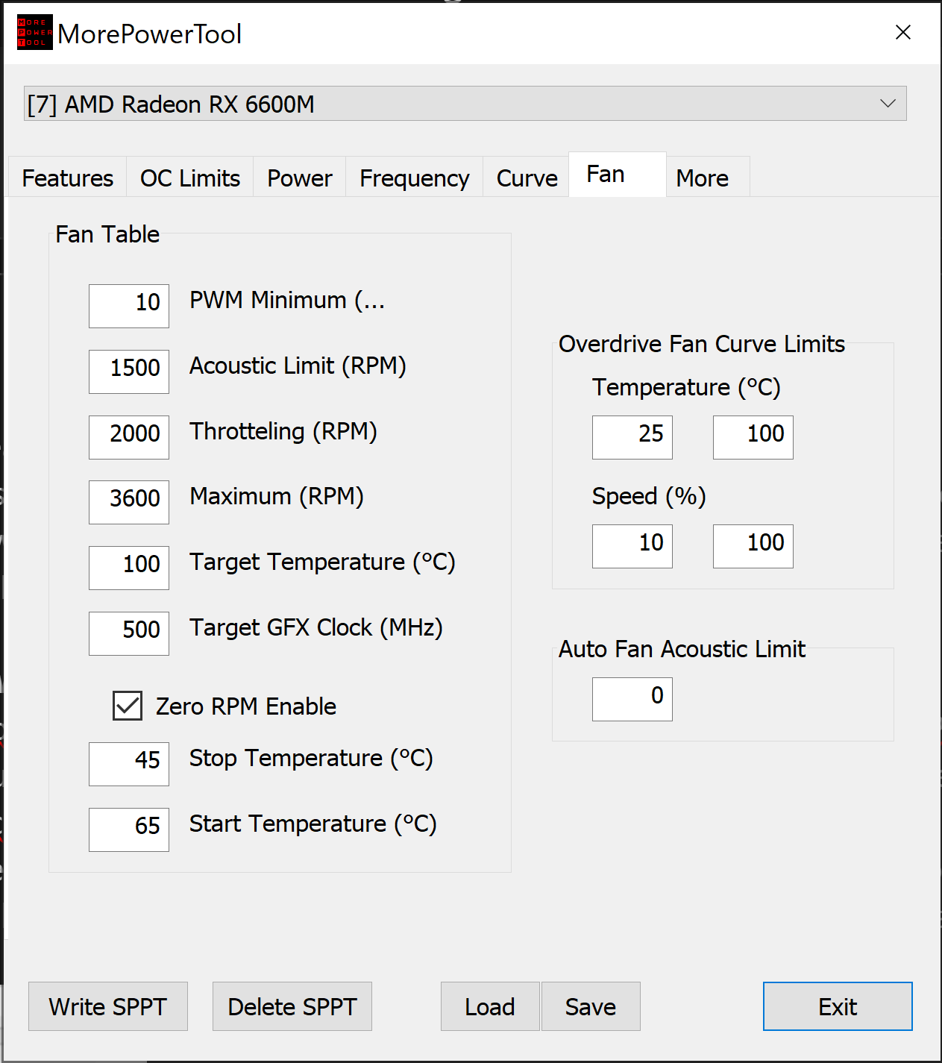Focus the Throtteling RPM field
The width and height of the screenshot is (942, 1063).
[129, 437]
